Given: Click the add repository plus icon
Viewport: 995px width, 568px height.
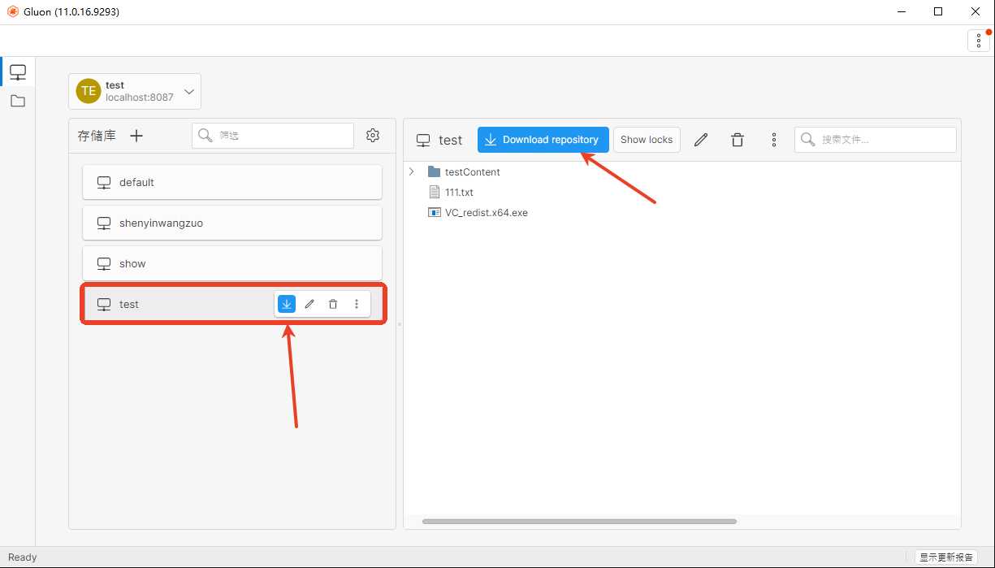Looking at the screenshot, I should [136, 136].
